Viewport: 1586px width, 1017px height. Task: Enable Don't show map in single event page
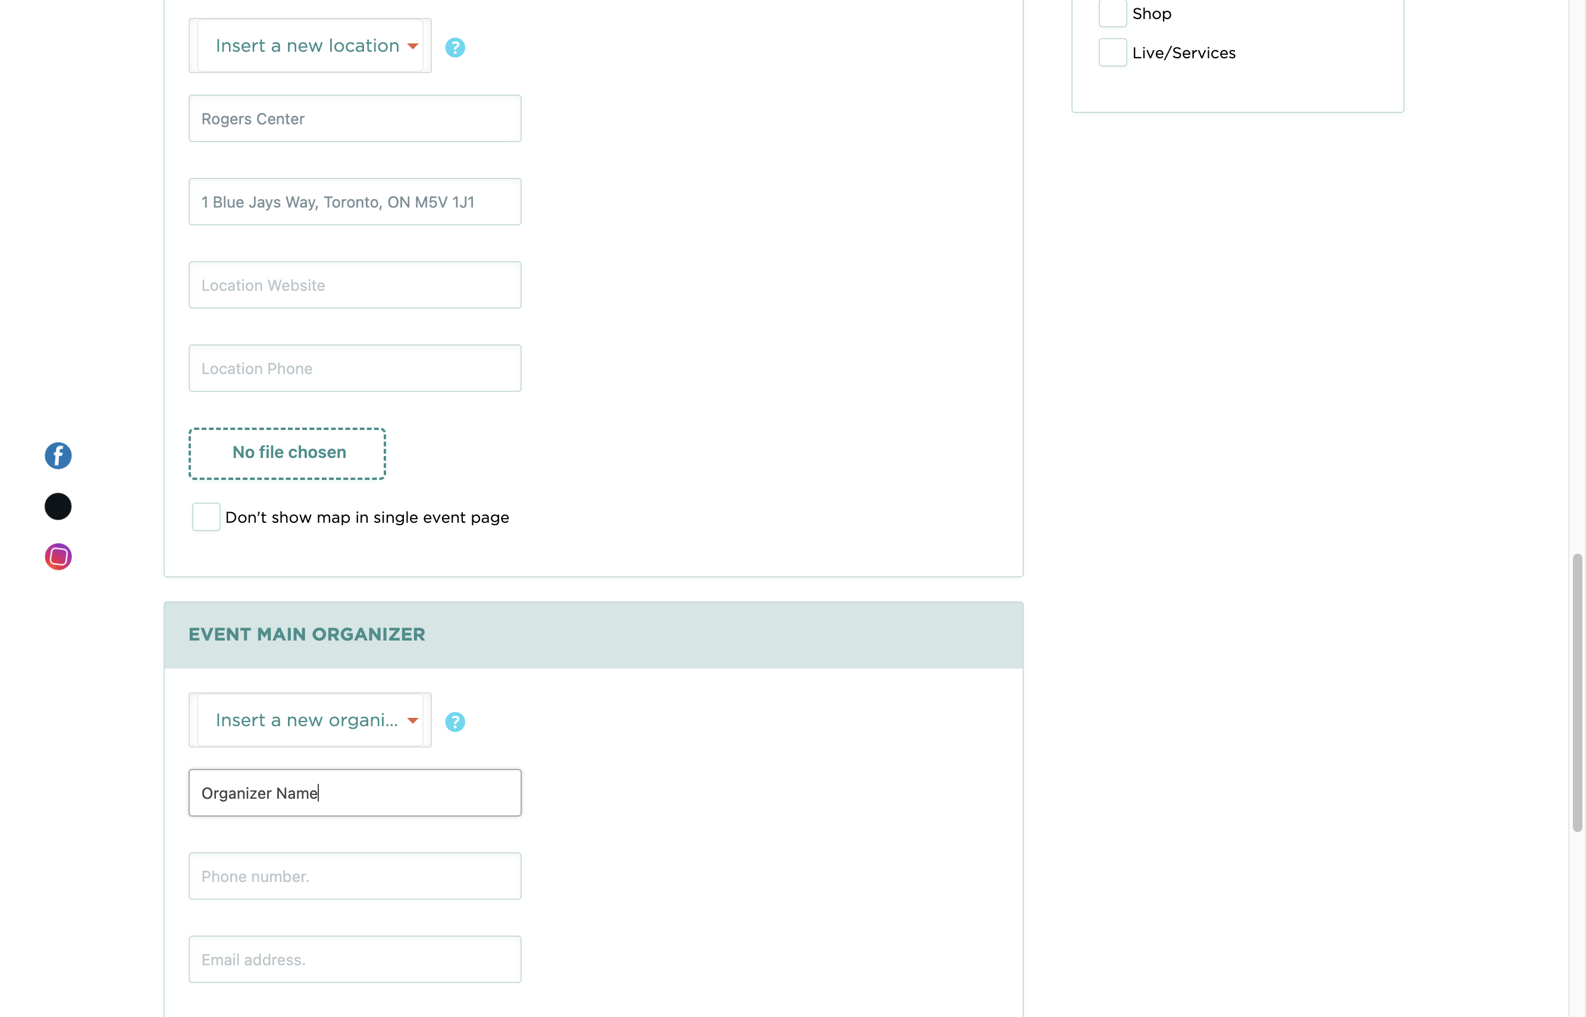pos(206,517)
